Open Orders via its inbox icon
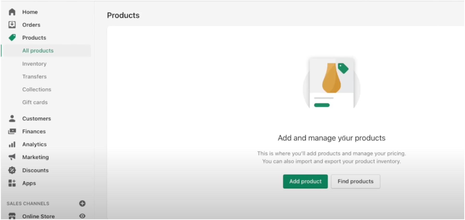 tap(12, 25)
